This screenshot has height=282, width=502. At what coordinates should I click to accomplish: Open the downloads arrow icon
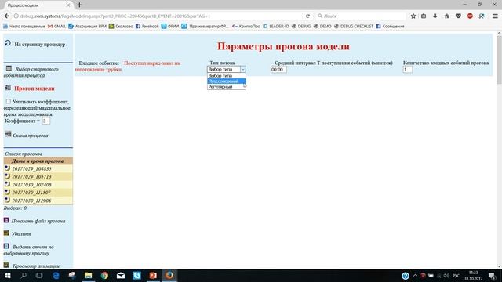435,16
